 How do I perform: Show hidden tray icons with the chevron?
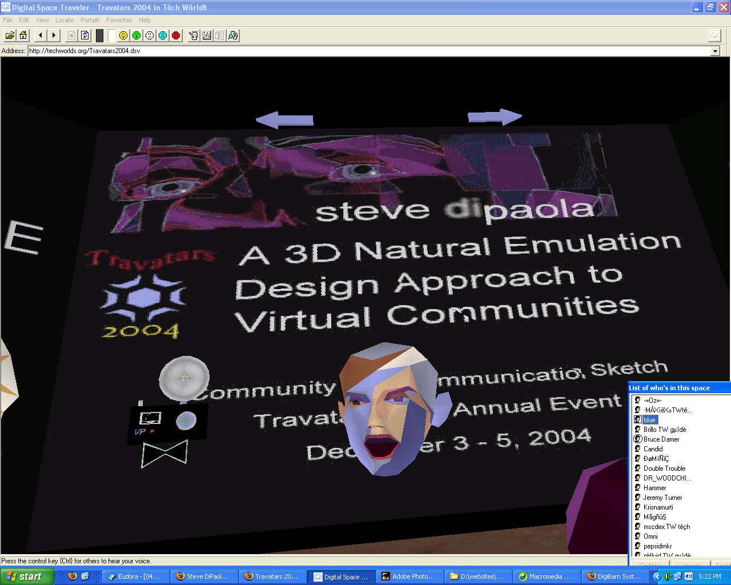pyautogui.click(x=657, y=577)
